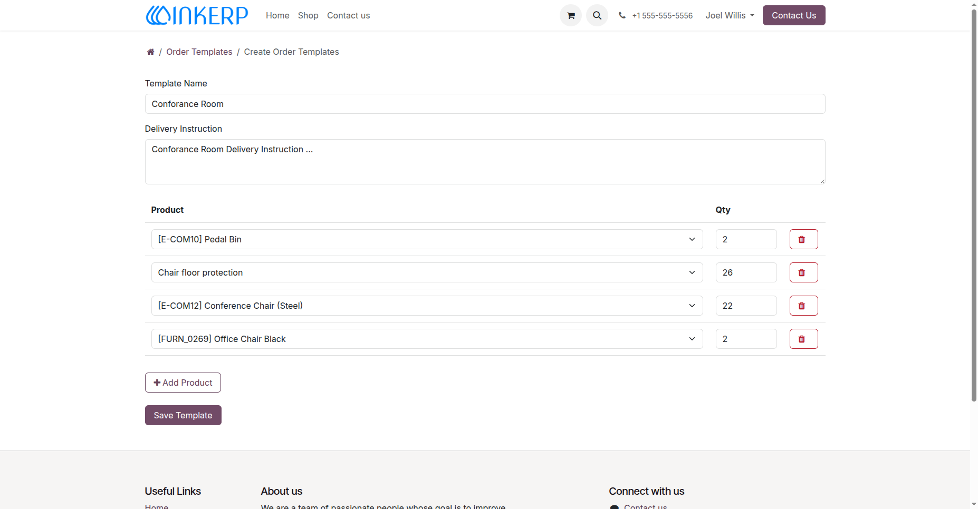Click the Create Order Templates breadcrumb text
Viewport: 978px width, 509px height.
(x=291, y=52)
